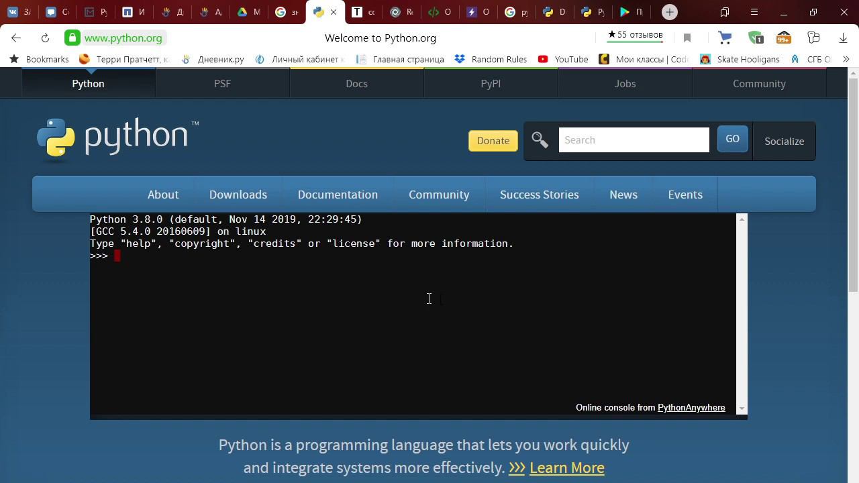Open the PythonAnywhere link
The width and height of the screenshot is (859, 483).
coord(691,408)
